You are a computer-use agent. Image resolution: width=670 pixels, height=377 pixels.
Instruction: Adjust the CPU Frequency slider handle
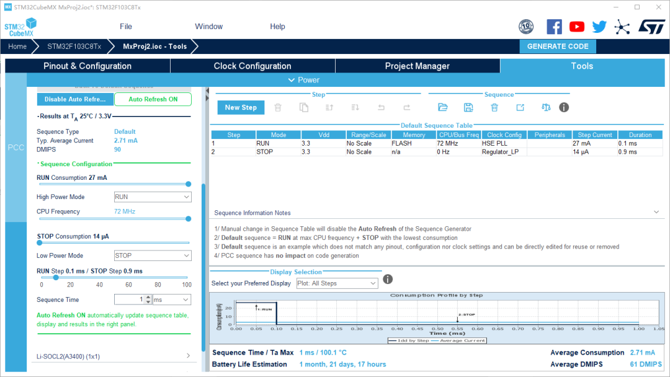188,219
